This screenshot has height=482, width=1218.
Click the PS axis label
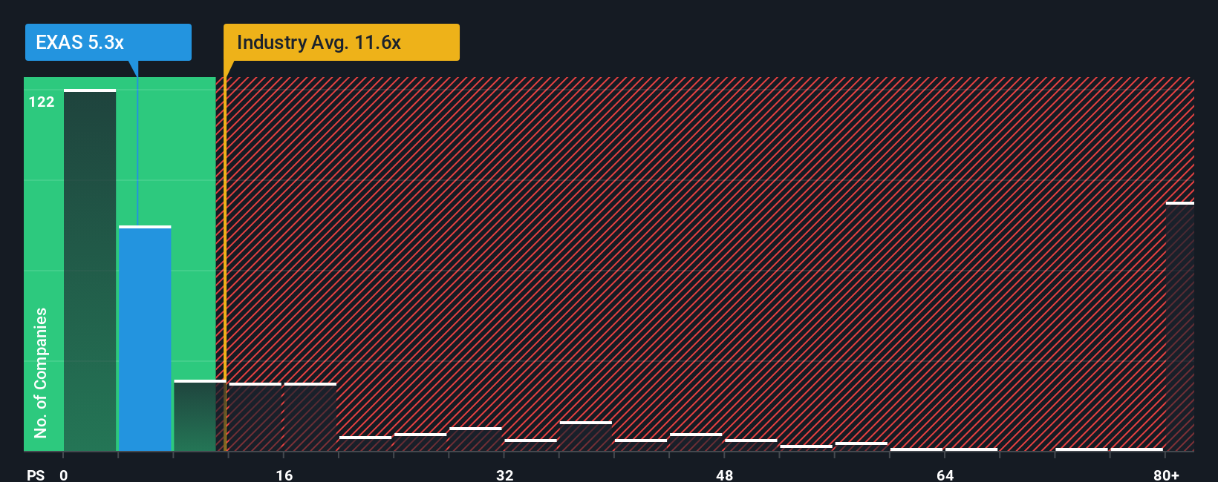pos(36,475)
